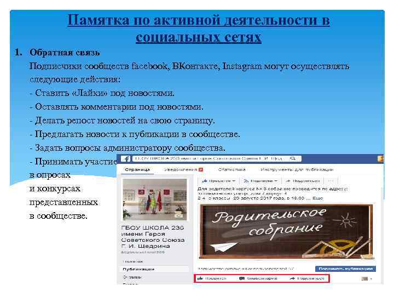The width and height of the screenshot is (394, 296).
Task: Click the blue Поднимать публикацию button
Action: pyautogui.click(x=345, y=269)
